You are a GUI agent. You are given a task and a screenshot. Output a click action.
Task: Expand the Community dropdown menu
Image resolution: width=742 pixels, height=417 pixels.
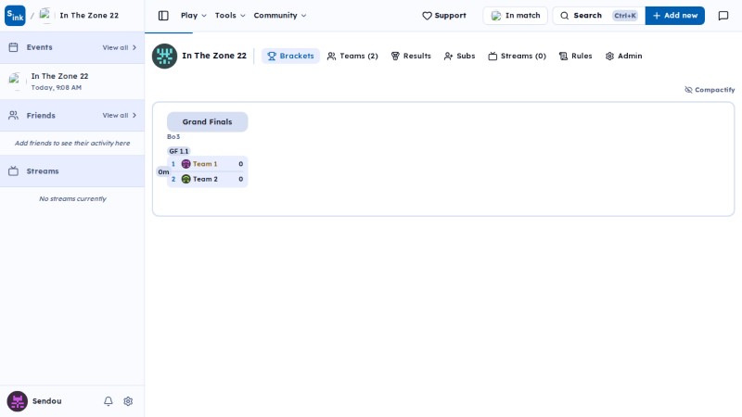pos(280,16)
